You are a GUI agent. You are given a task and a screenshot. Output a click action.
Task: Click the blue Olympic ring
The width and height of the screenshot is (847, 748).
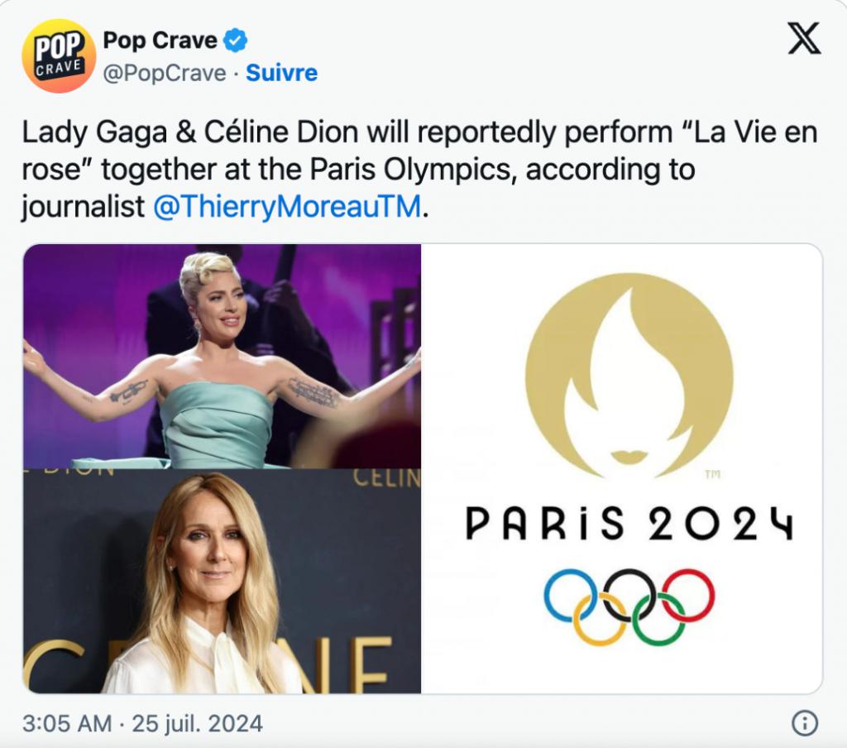(x=570, y=594)
